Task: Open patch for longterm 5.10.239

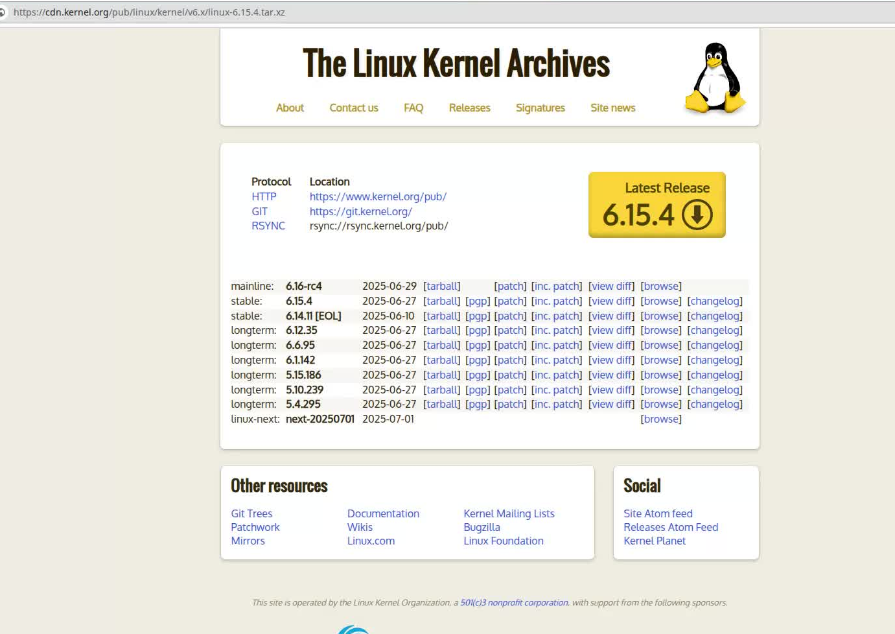Action: [x=511, y=390]
